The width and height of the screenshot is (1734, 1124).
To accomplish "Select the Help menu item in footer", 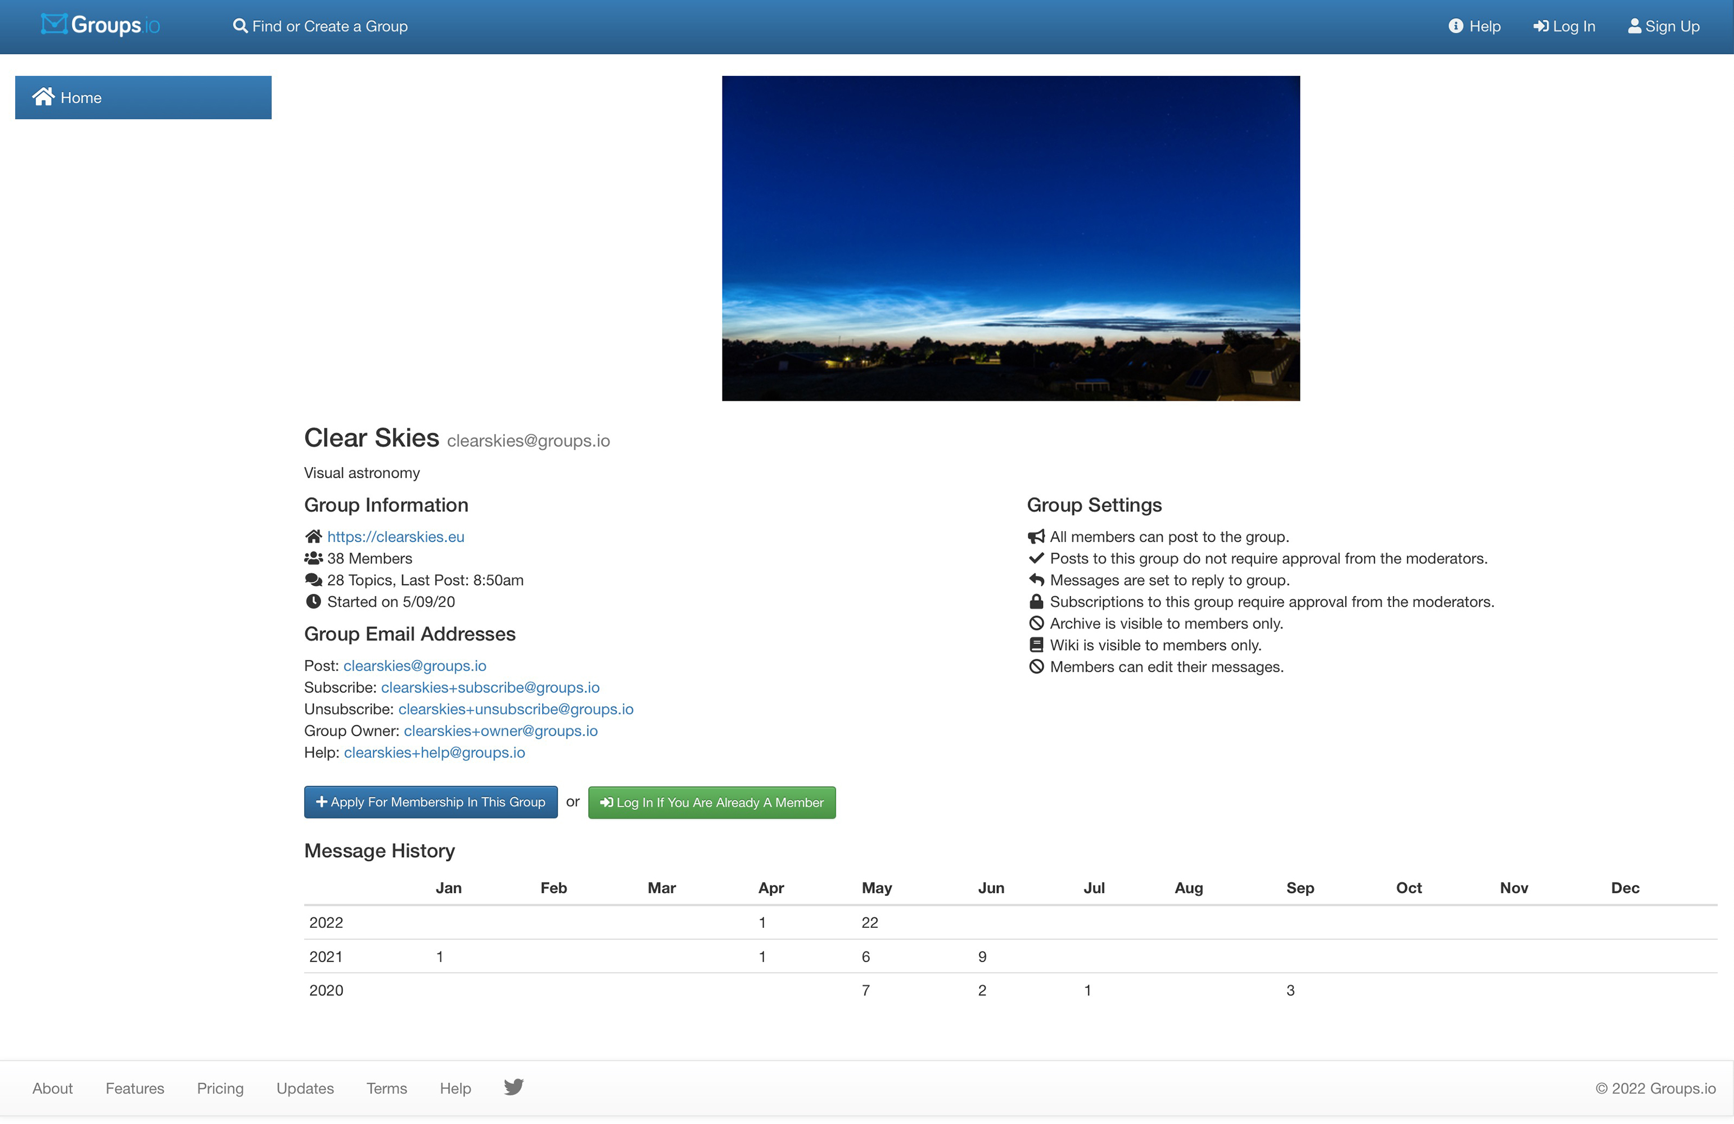I will (454, 1087).
